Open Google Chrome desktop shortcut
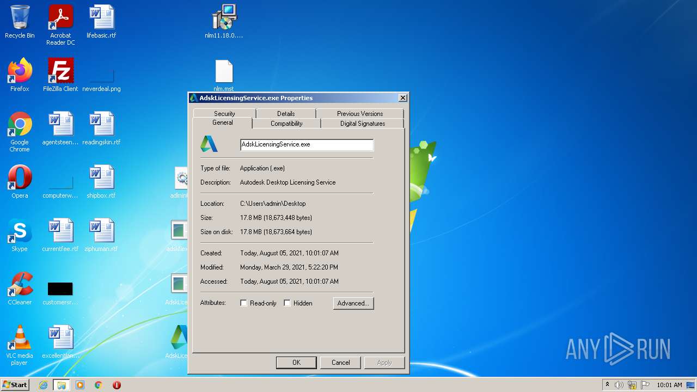Image resolution: width=697 pixels, height=392 pixels. [x=20, y=132]
